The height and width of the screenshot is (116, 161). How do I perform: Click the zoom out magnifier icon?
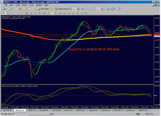click(92, 9)
